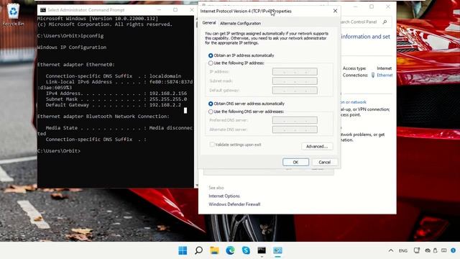The height and width of the screenshot is (259, 460).
Task: Click Default Gateway 192.168.2.2 text
Action: (165, 105)
